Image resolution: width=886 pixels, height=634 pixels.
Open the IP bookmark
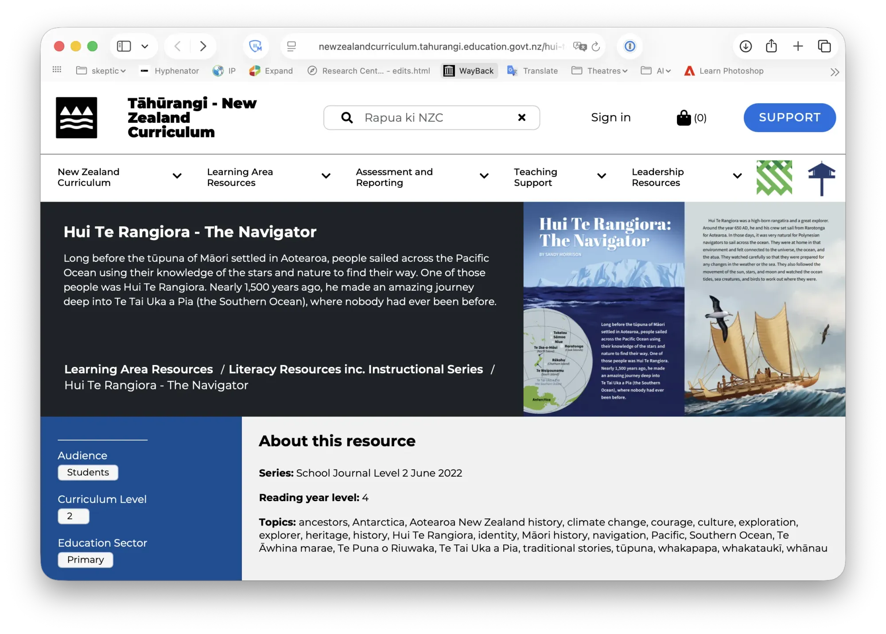tap(224, 71)
